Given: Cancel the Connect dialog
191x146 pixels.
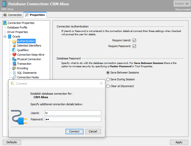Looking at the screenshot, I should click(x=93, y=131).
